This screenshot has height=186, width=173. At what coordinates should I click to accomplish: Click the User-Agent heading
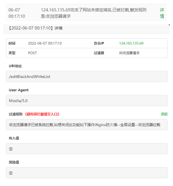click(19, 90)
